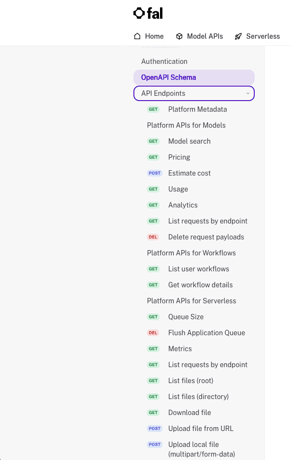Image resolution: width=291 pixels, height=460 pixels.
Task: Open the Authentication page link
Action: [164, 61]
